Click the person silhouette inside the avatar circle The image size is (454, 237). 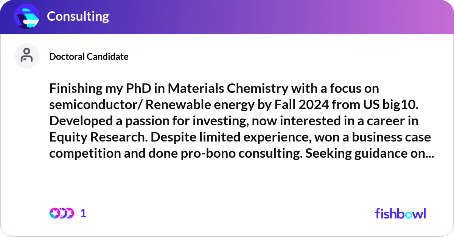(26, 55)
